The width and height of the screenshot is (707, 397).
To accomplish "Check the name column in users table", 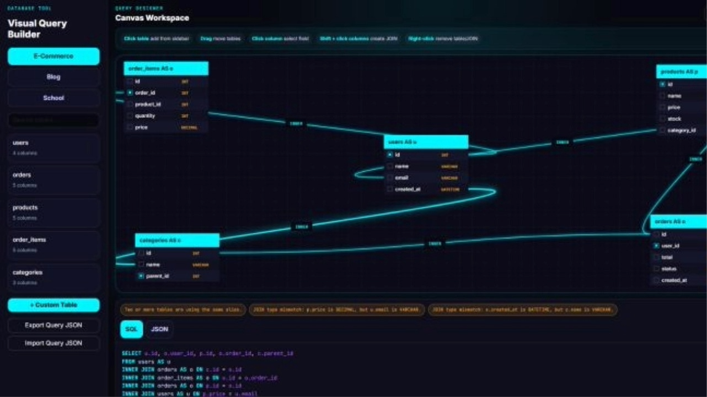I will [390, 166].
